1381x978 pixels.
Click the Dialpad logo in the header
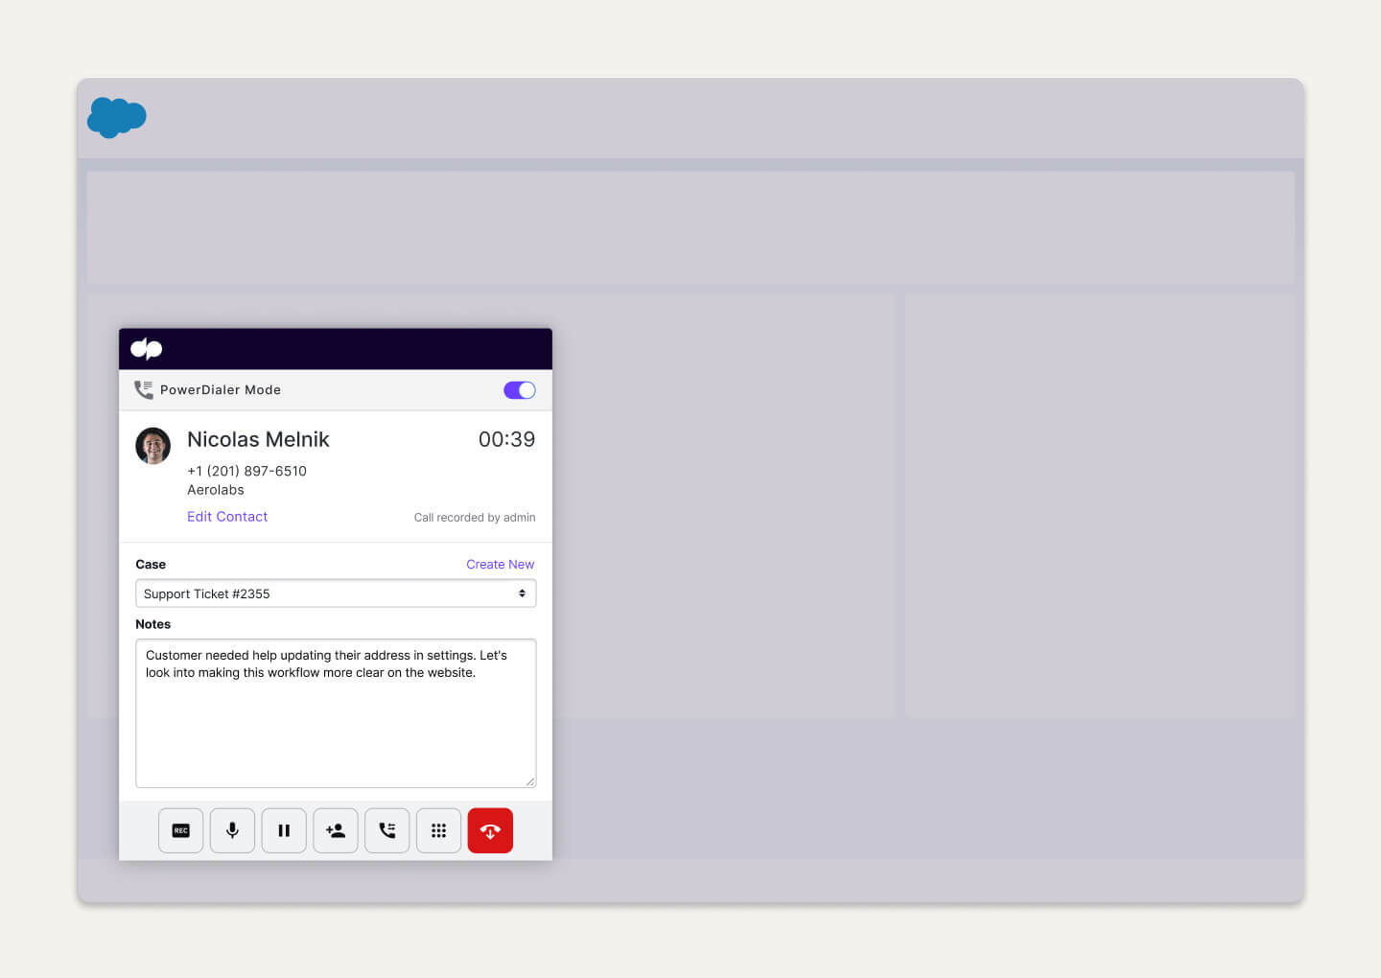click(146, 348)
